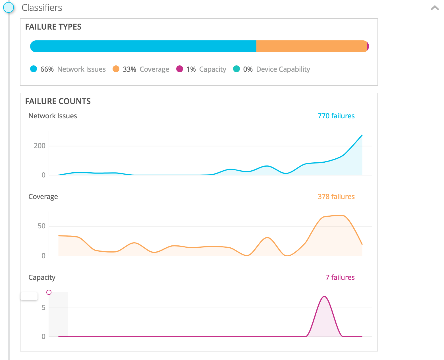Select the Network Issues legend label
This screenshot has width=444, height=360.
coord(81,69)
